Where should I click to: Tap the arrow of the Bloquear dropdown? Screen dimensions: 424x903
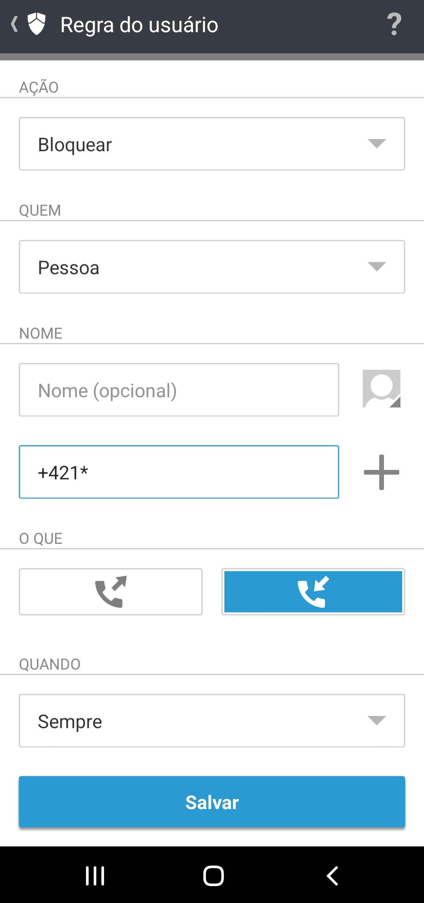(x=376, y=143)
